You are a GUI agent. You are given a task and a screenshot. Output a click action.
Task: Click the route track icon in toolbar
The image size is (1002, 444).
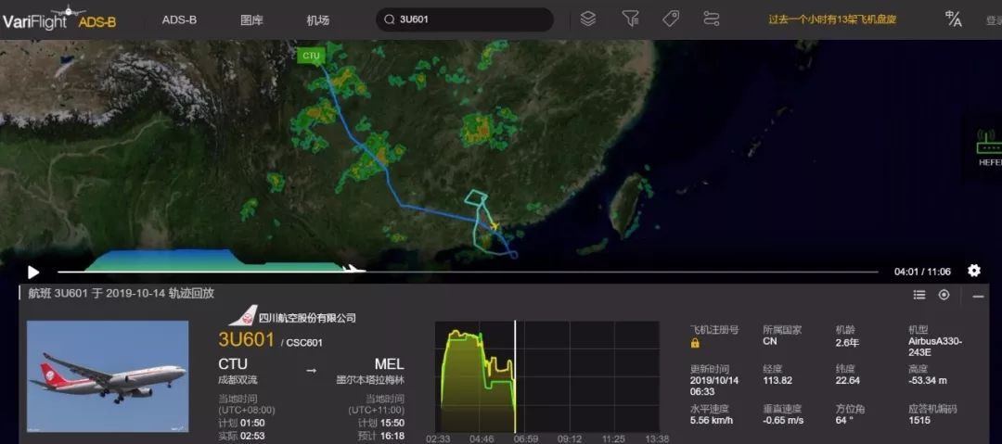tap(712, 19)
